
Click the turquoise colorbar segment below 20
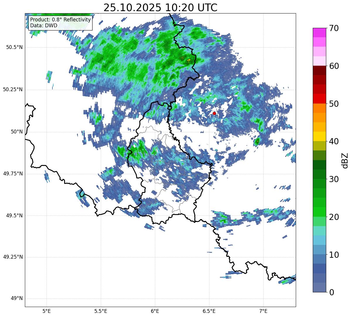(319, 230)
